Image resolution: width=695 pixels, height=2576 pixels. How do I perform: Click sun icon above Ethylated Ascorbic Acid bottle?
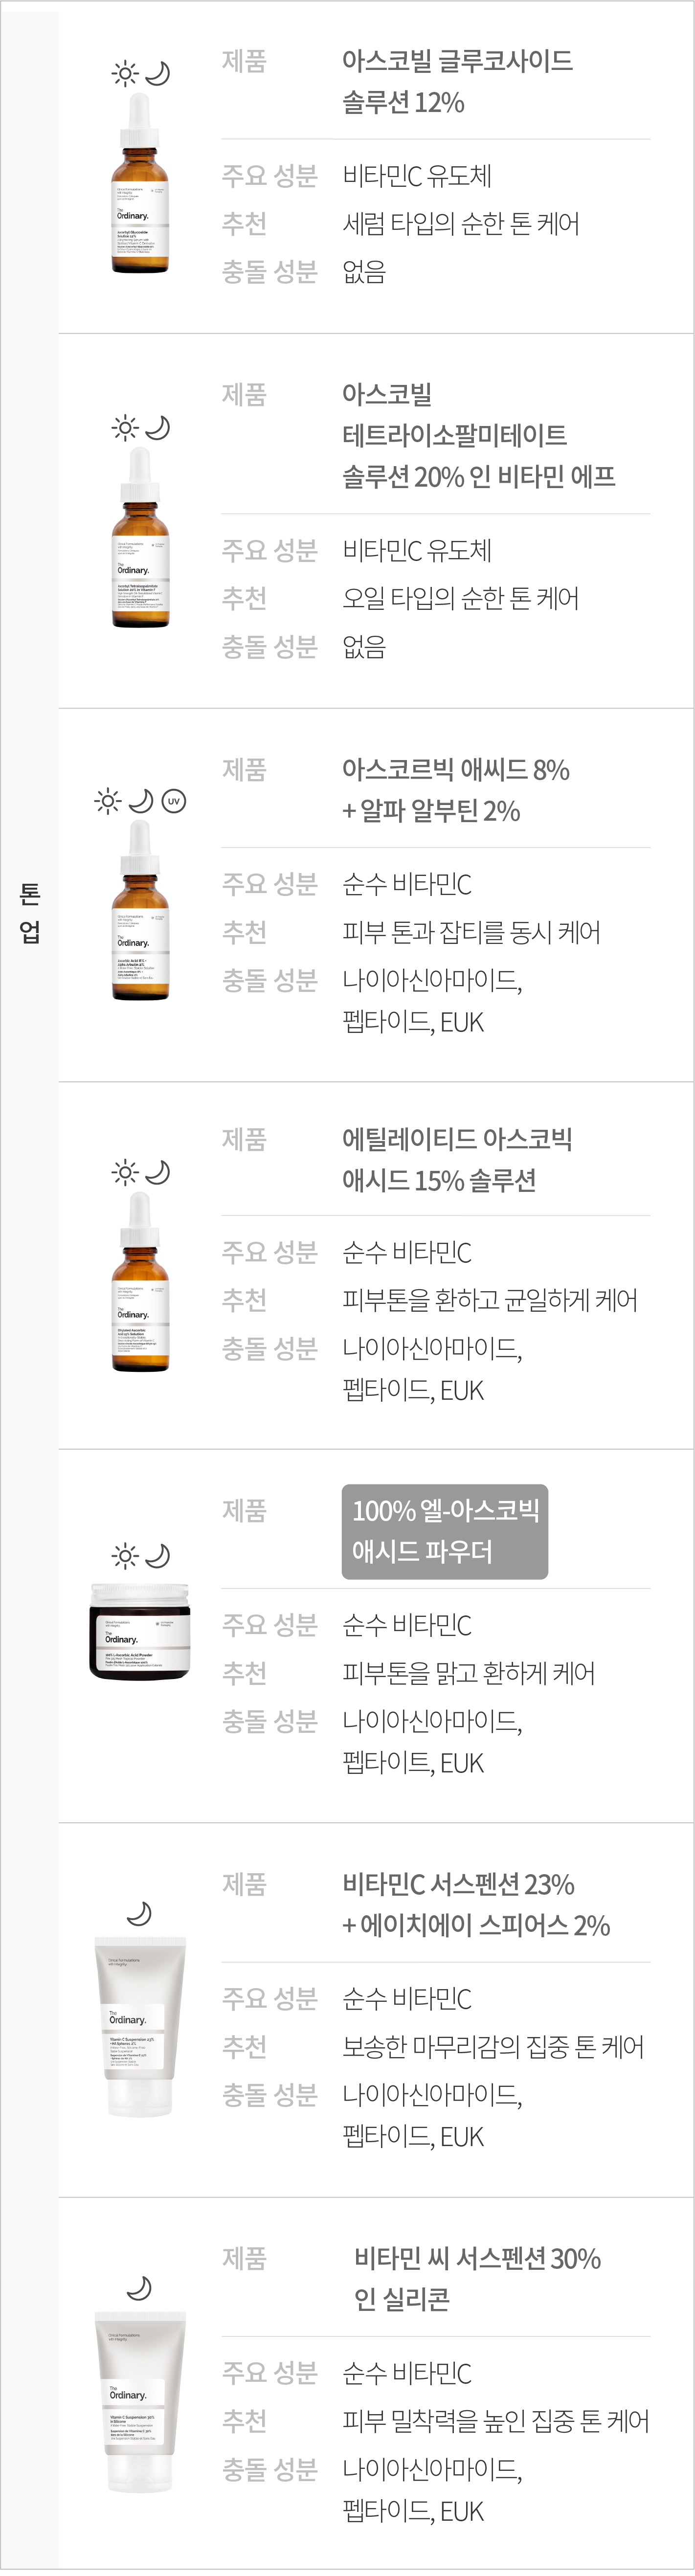125,1173
